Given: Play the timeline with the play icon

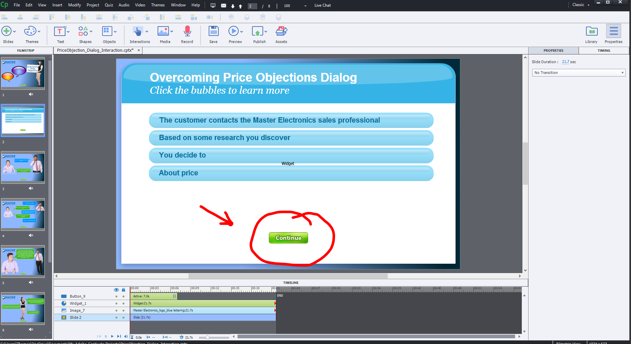Looking at the screenshot, I should pos(112,336).
